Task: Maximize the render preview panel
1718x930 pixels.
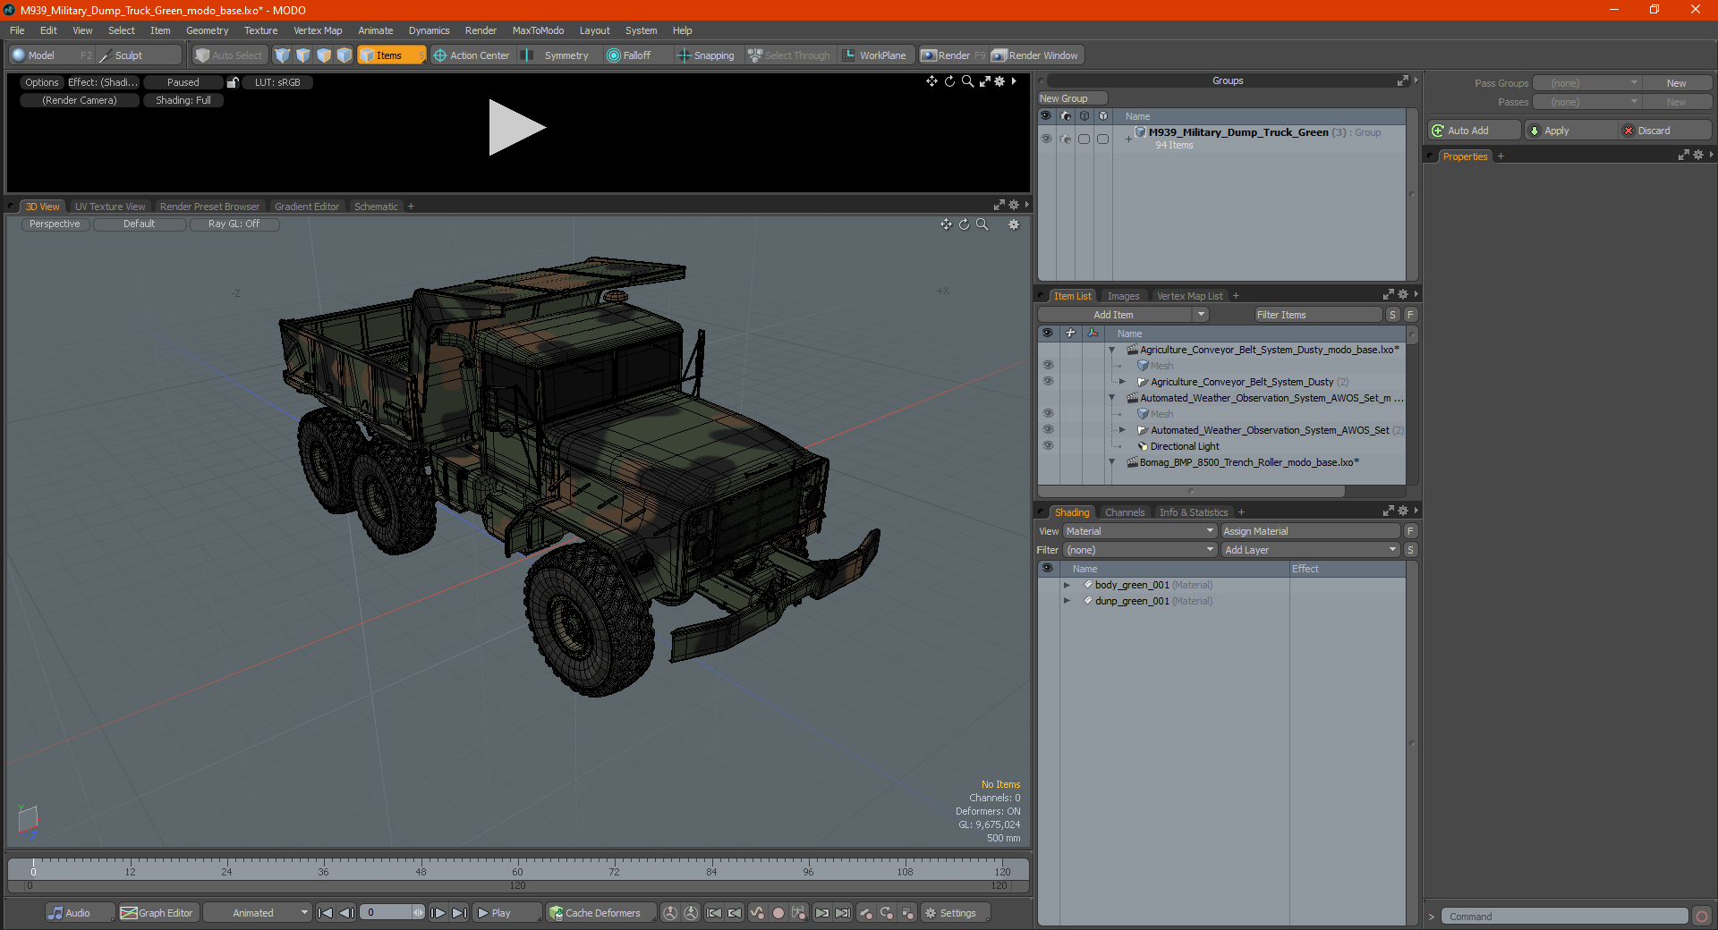Action: pyautogui.click(x=984, y=81)
